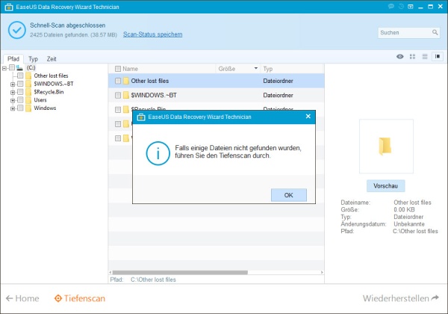Expand Windows tree node
This screenshot has height=314, width=448.
(x=13, y=108)
